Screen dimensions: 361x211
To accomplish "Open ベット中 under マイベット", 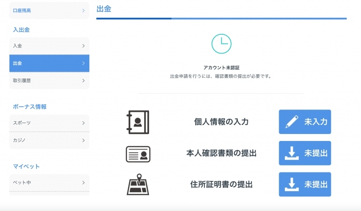I will pyautogui.click(x=49, y=183).
